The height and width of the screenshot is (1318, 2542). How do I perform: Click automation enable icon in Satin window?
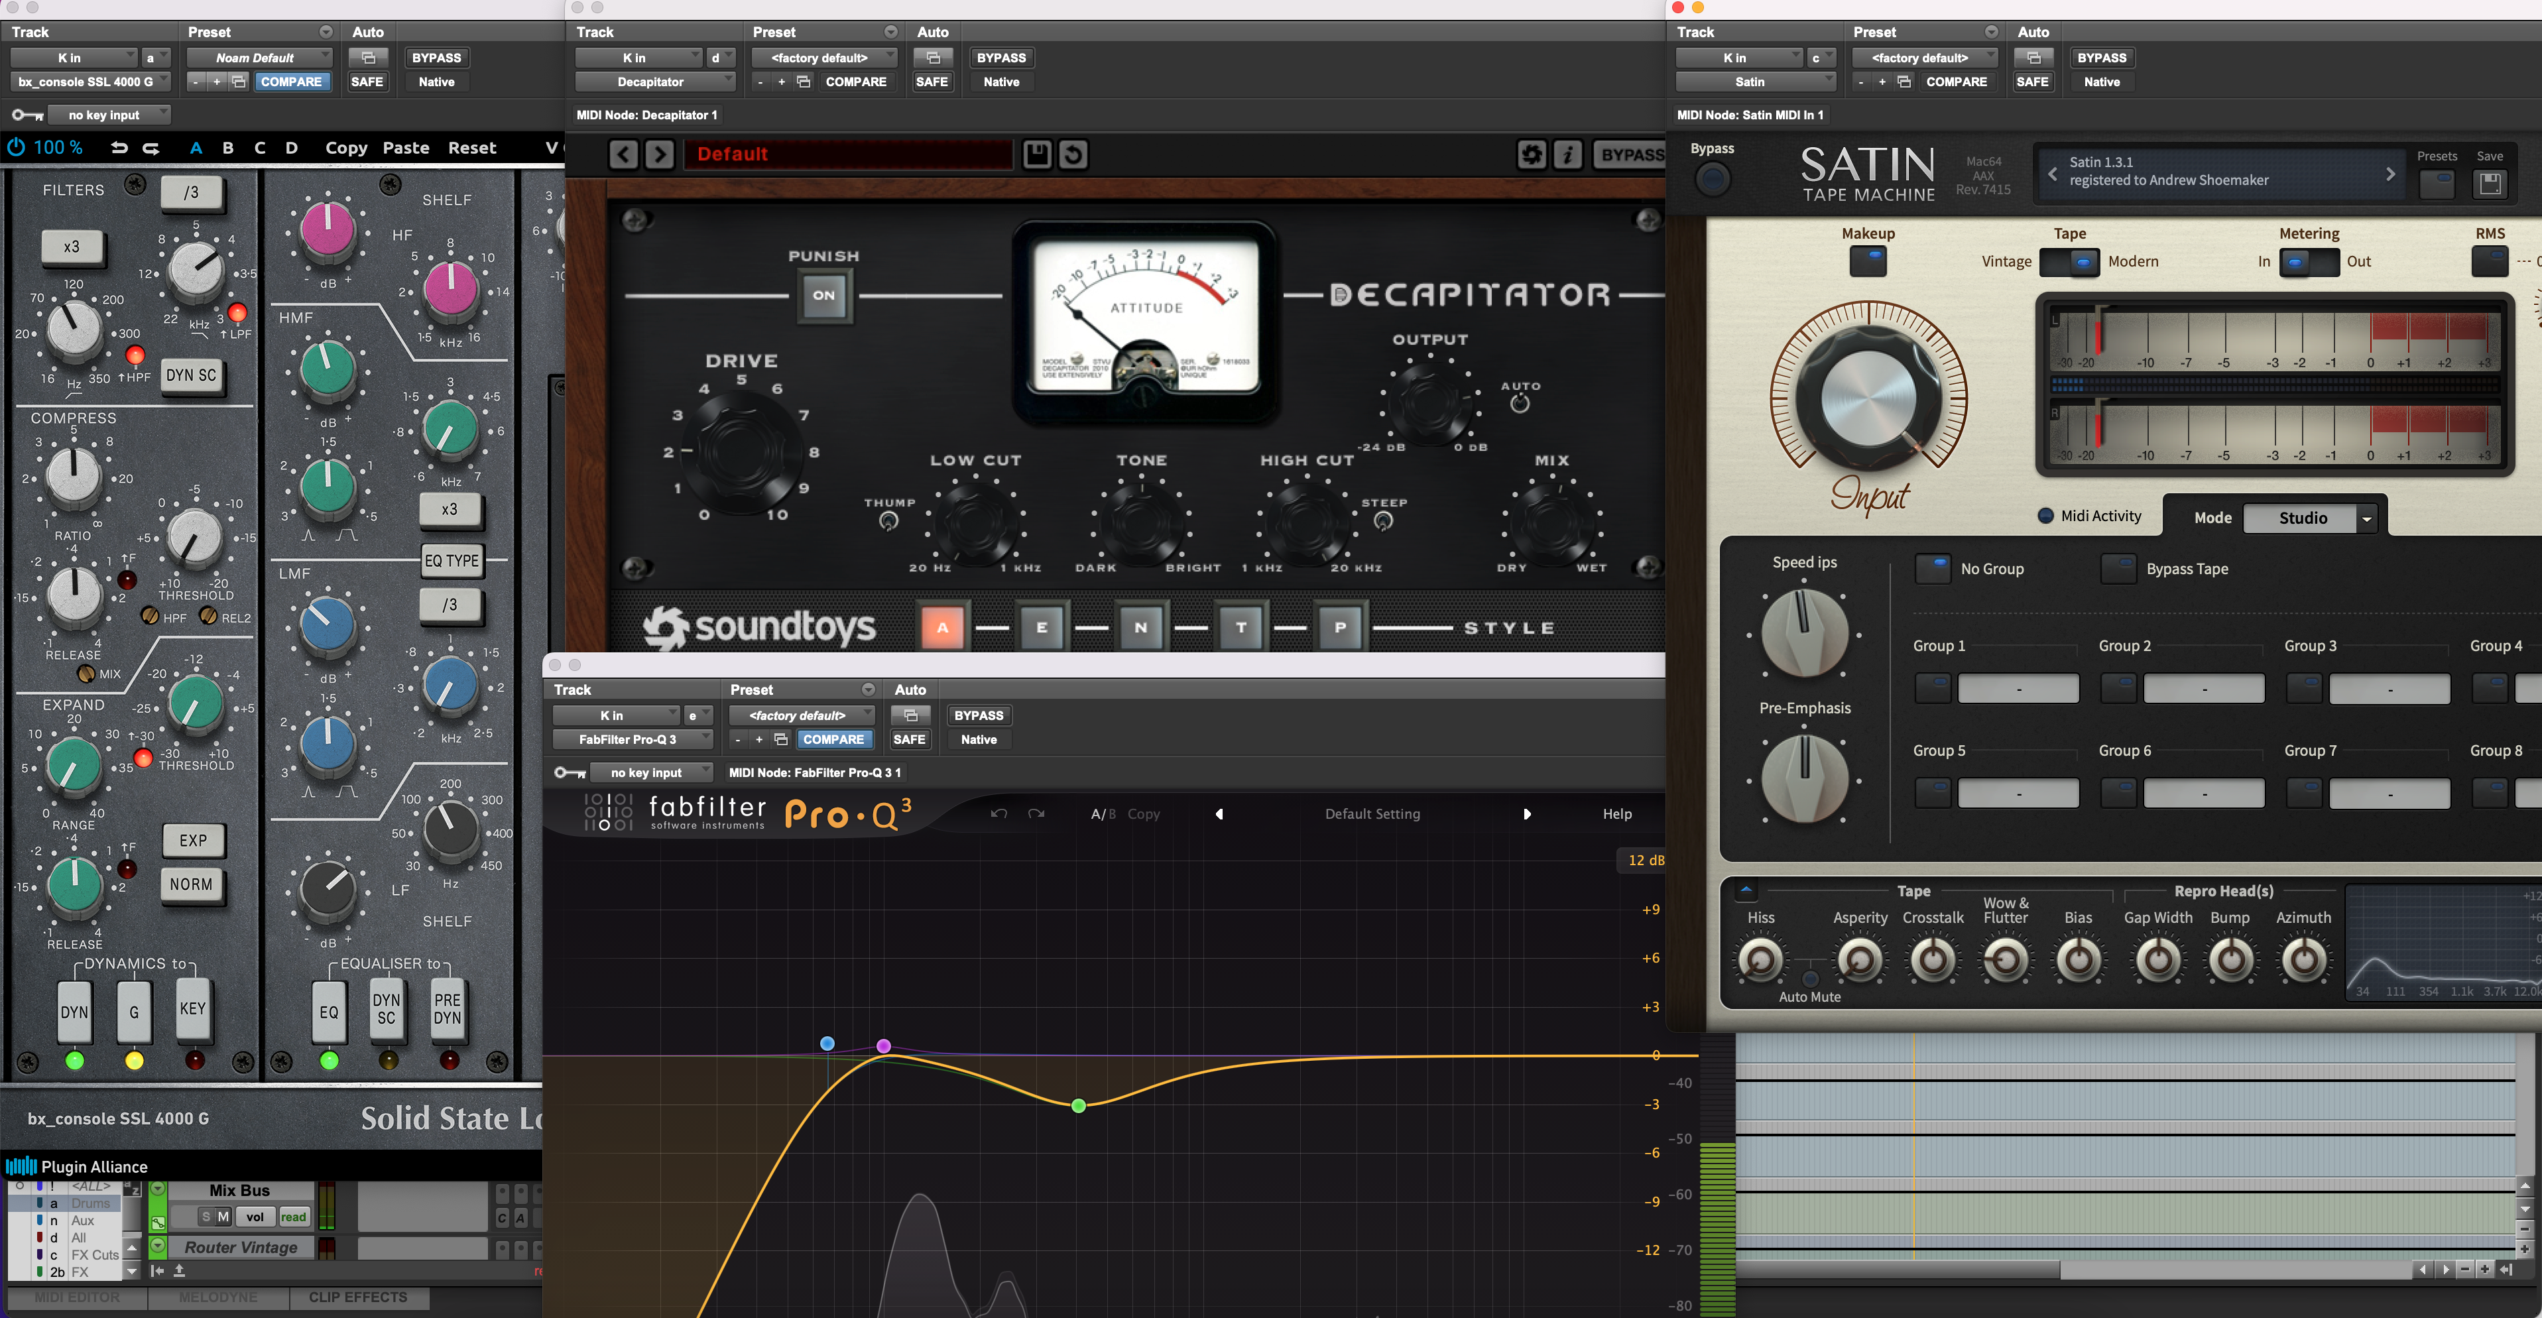tap(2033, 57)
